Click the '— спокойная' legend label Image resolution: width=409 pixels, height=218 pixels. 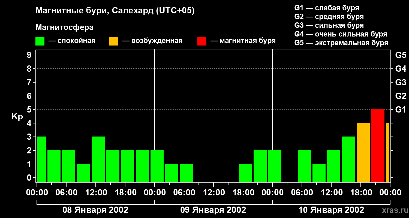pos(72,41)
